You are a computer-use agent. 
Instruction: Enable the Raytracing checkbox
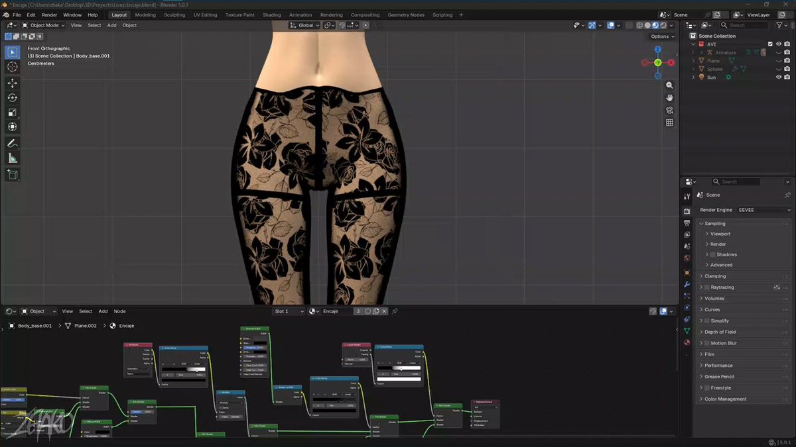pyautogui.click(x=706, y=287)
